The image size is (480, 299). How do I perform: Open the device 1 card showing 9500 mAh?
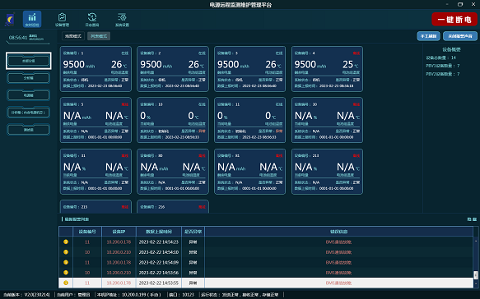click(x=96, y=69)
